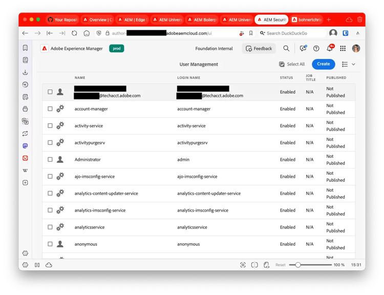Viewport: 384px width, 295px height.
Task: Open the history sidebar panel
Action: point(25,85)
